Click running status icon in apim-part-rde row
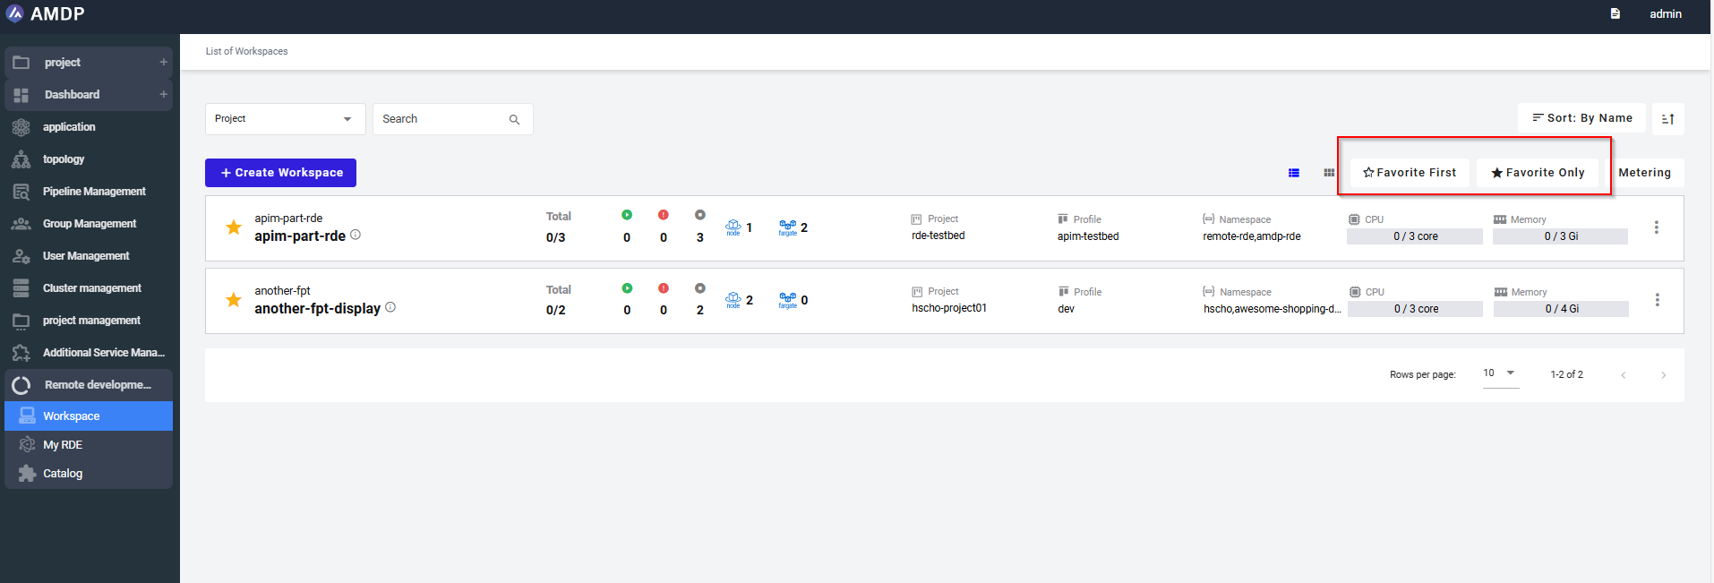The image size is (1714, 583). pyautogui.click(x=627, y=215)
